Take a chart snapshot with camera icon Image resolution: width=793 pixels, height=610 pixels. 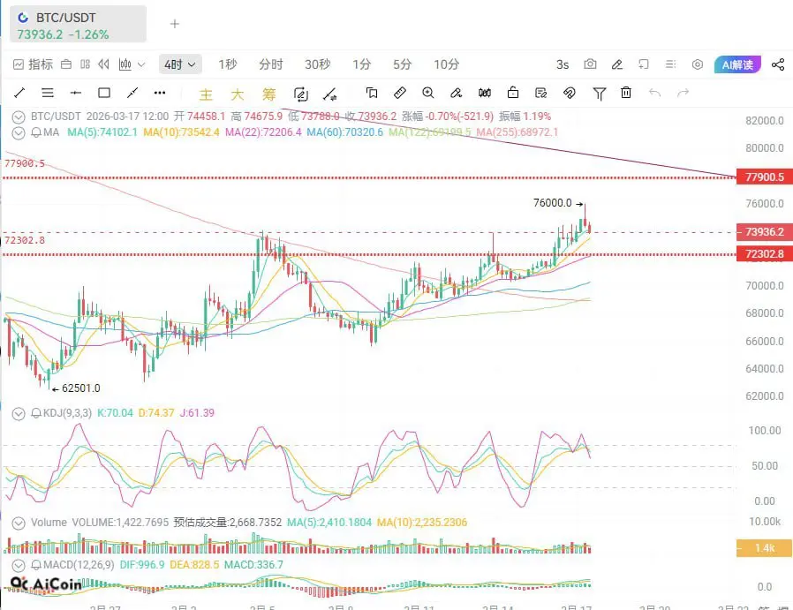(x=590, y=64)
